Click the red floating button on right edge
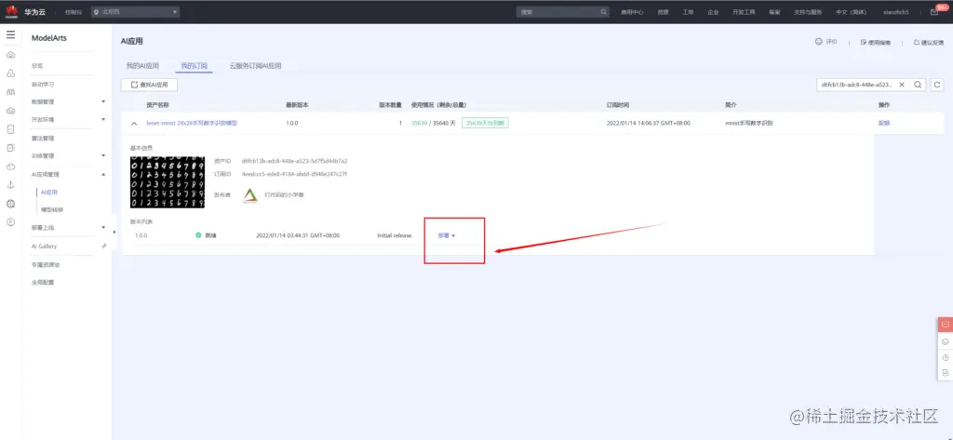The image size is (953, 440). (x=946, y=325)
